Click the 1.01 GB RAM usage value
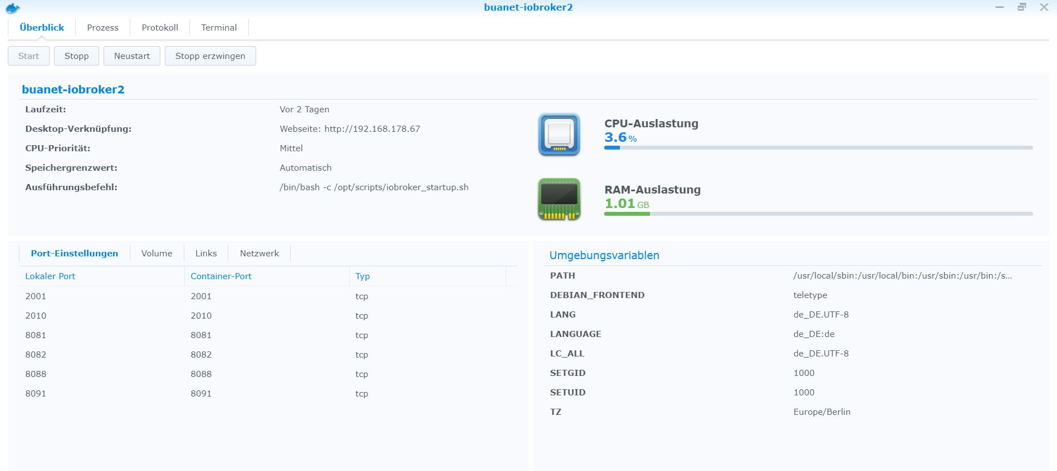Viewport: 1057px width, 471px height. click(627, 204)
